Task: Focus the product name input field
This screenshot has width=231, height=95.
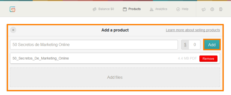Action: click(x=94, y=44)
